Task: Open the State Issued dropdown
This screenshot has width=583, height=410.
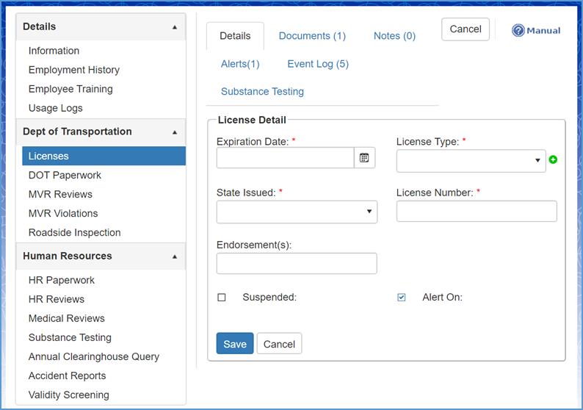Action: [297, 212]
